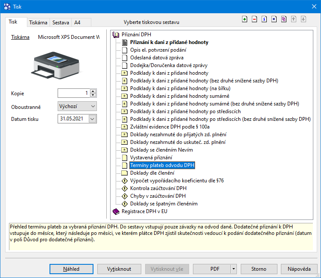Screen dimensions: 321x278
Task: Click the starred icon of Zvláštní evidence DPH podle § 100a
Action: (x=125, y=127)
